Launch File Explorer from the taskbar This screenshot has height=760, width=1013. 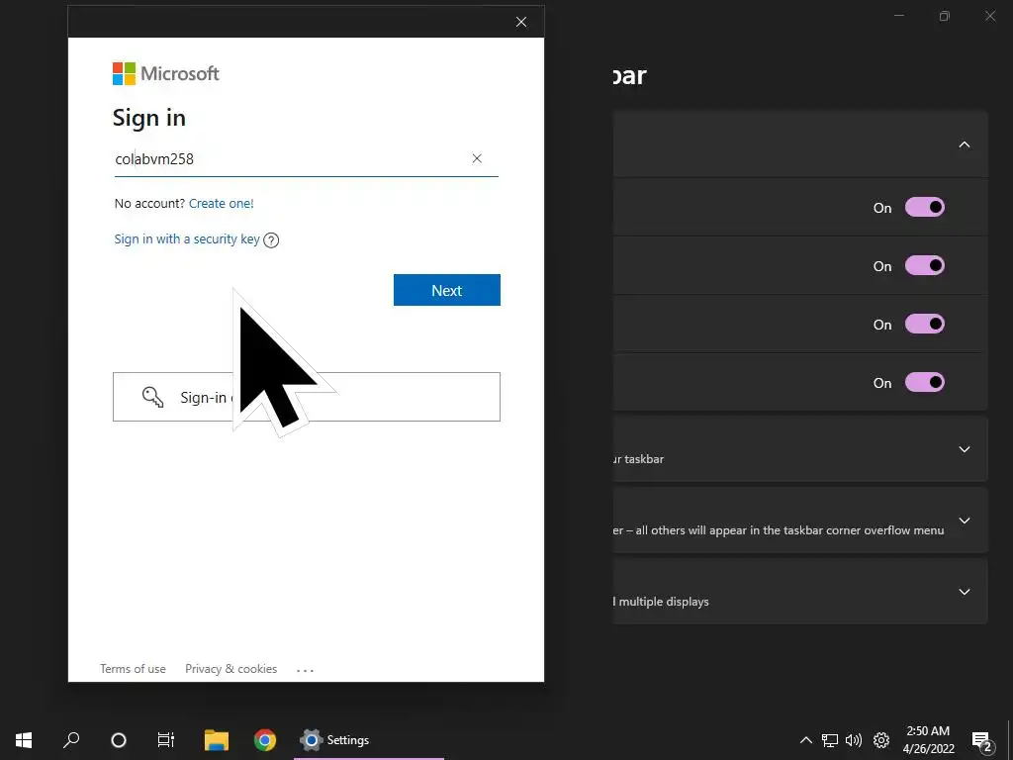tap(217, 740)
